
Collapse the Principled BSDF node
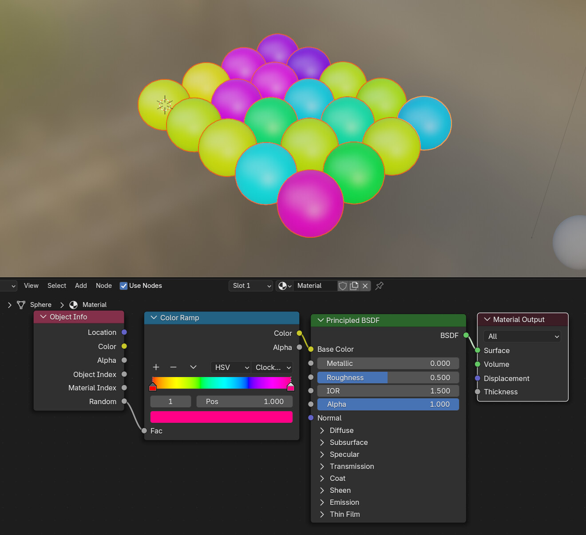(321, 320)
